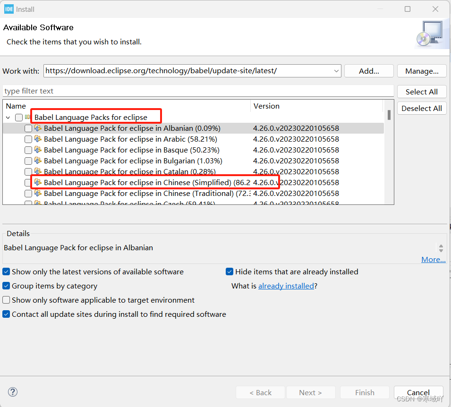Click the Details stepper up arrow

point(441,246)
